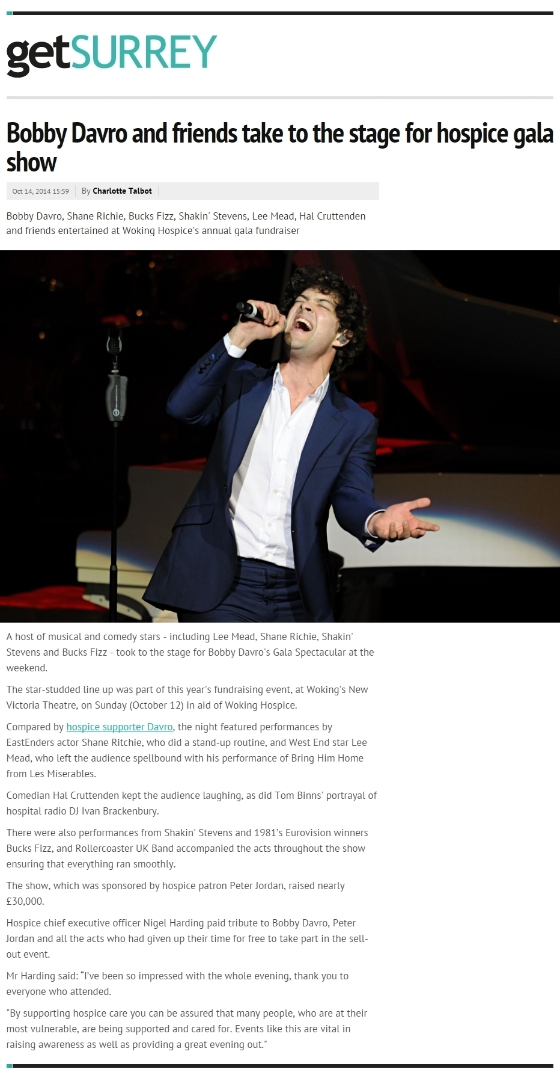Click the paragraph starting 'A host of musical'
The width and height of the screenshot is (560, 1081).
[x=190, y=652]
